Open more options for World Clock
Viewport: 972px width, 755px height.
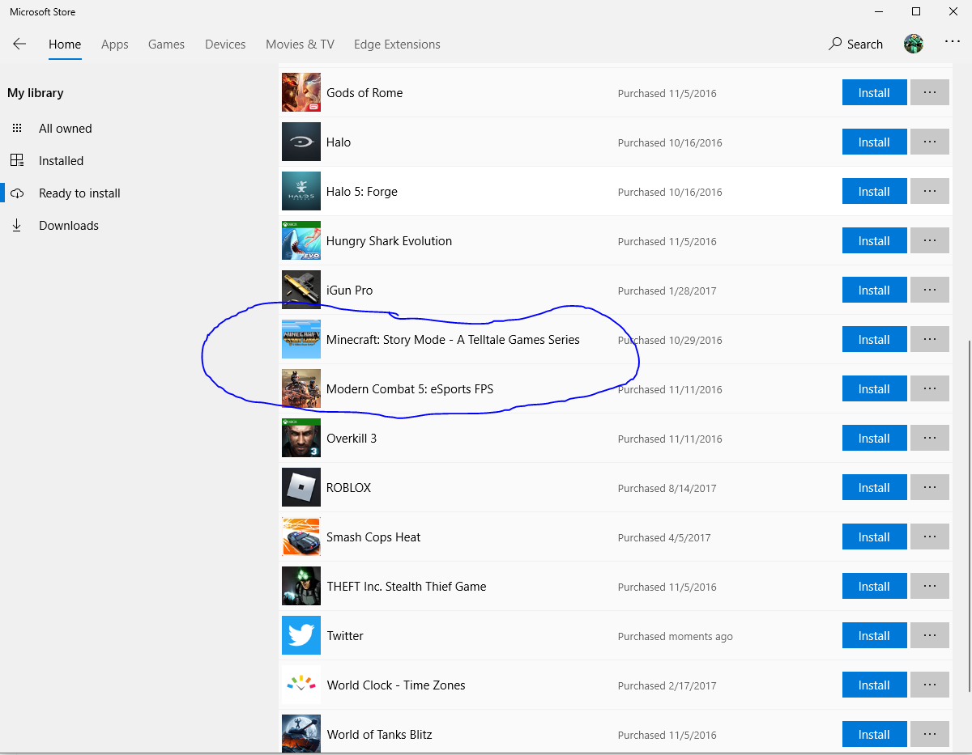click(x=930, y=685)
